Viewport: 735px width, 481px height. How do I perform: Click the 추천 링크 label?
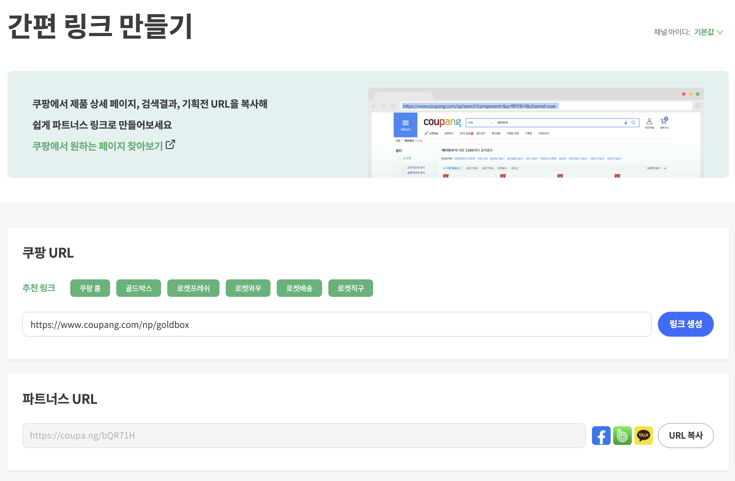click(x=39, y=288)
